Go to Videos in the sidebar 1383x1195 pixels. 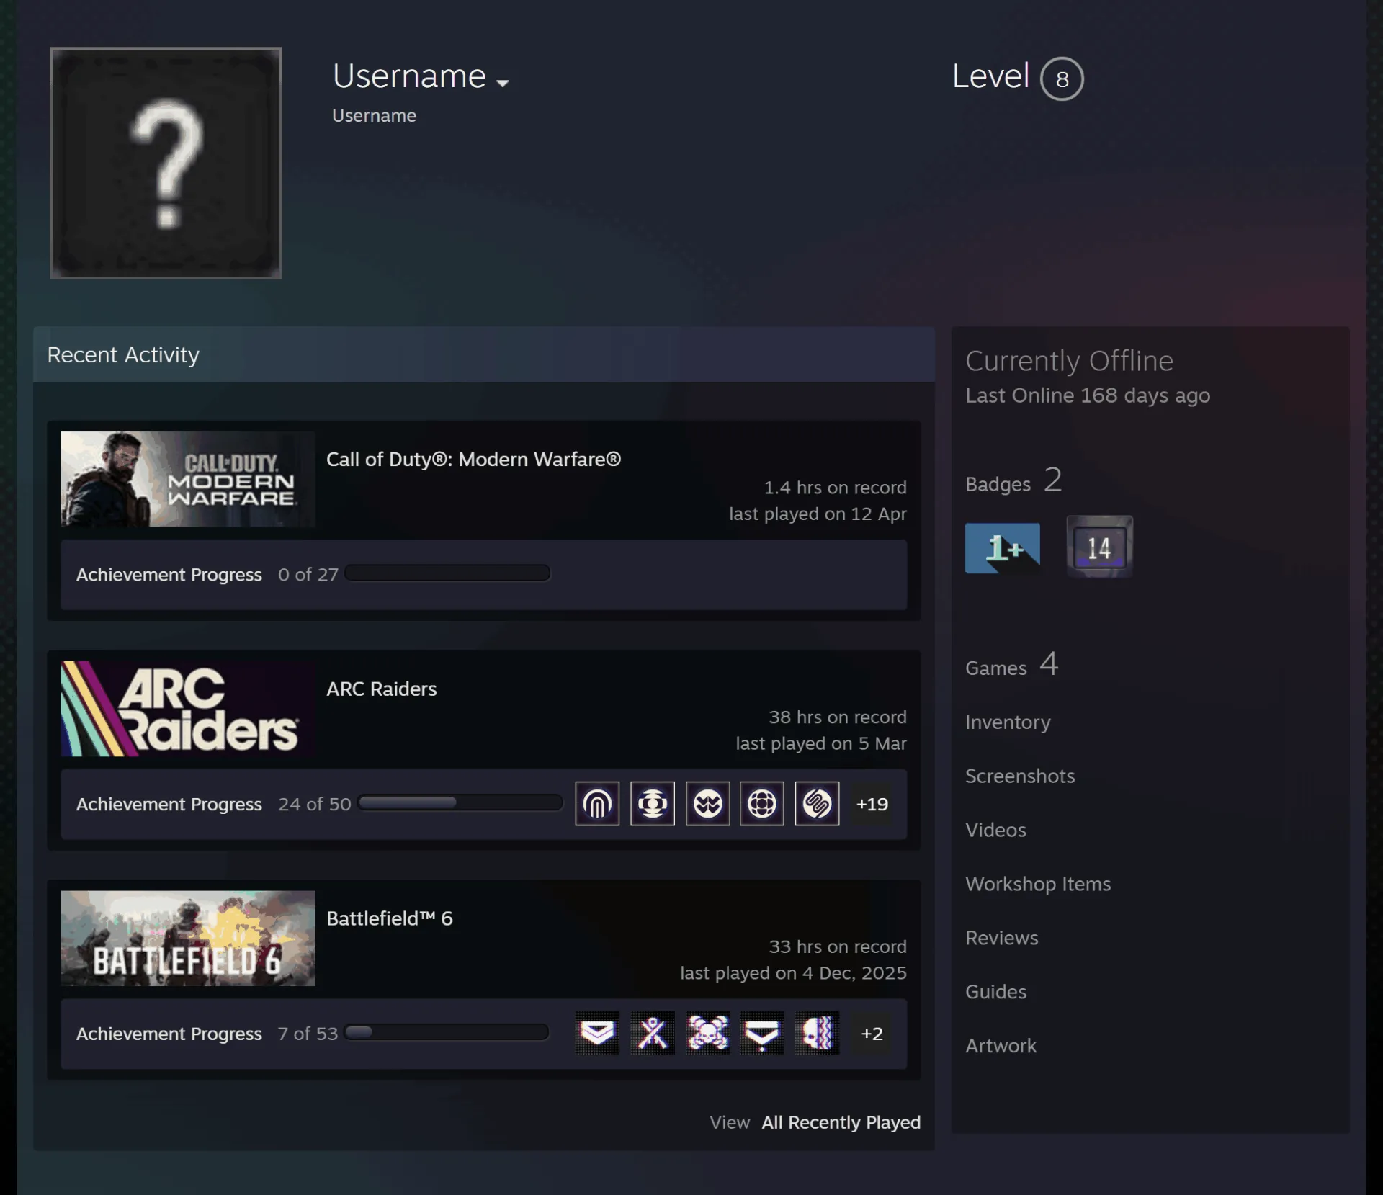pyautogui.click(x=995, y=830)
